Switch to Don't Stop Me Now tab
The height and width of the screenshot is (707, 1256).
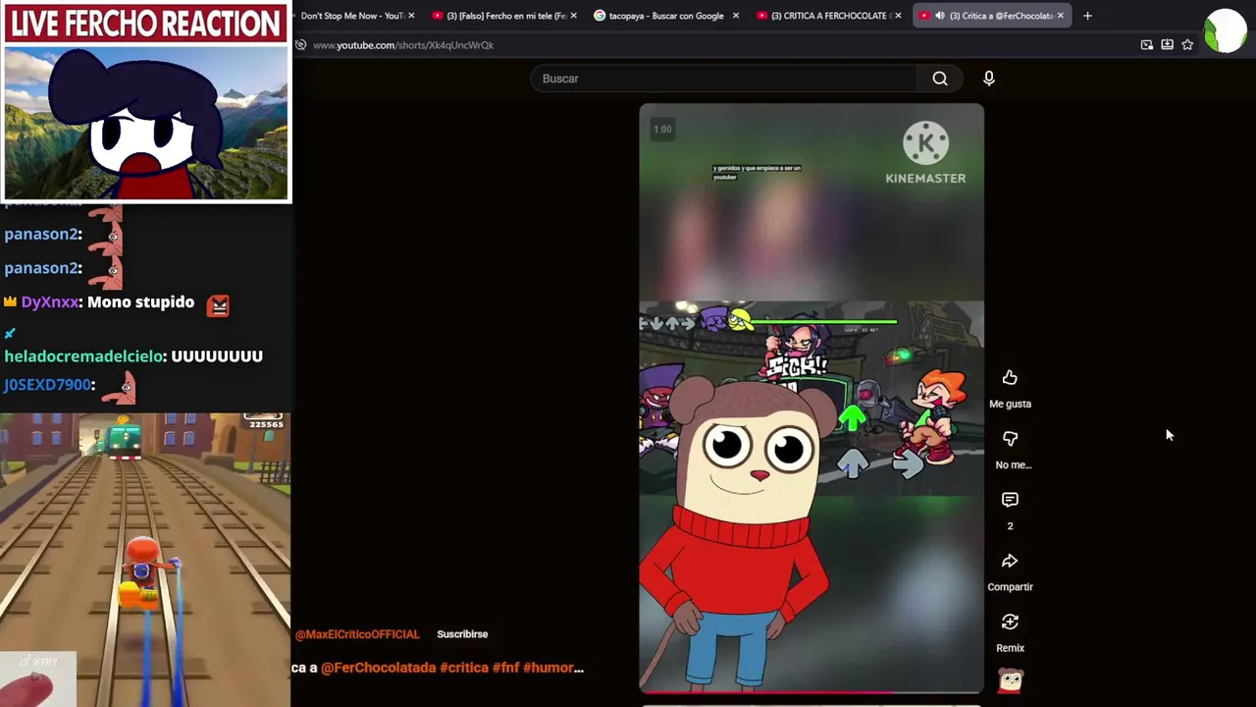pyautogui.click(x=352, y=16)
